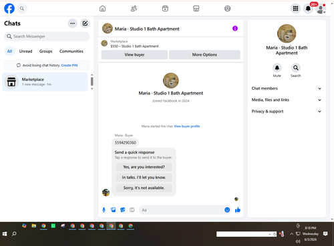Open the Groups circle icon in top navigation

227,9
